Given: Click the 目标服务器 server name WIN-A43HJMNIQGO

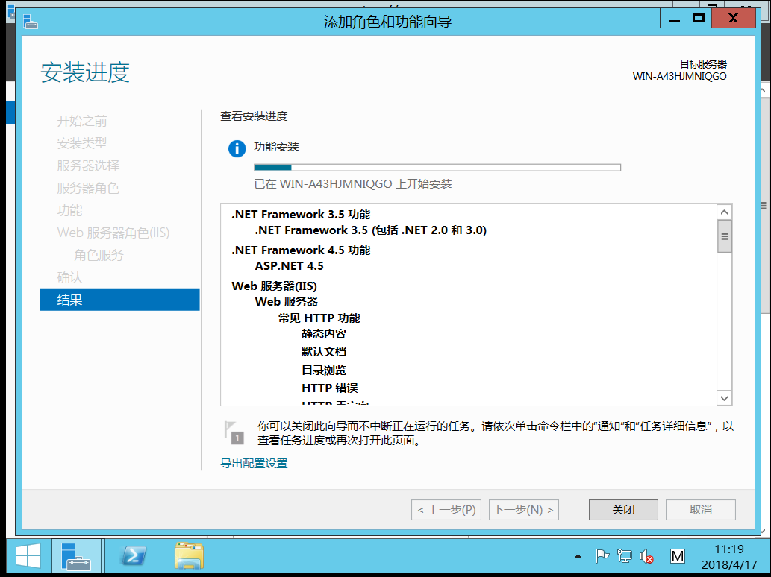Looking at the screenshot, I should click(x=679, y=76).
